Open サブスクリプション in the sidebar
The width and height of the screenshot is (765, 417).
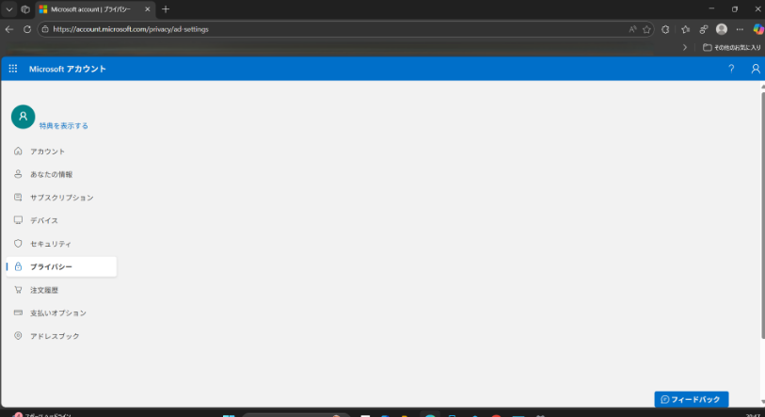coord(61,198)
